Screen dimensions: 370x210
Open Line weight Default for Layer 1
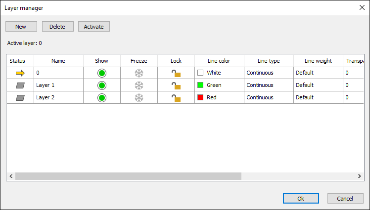click(x=318, y=85)
